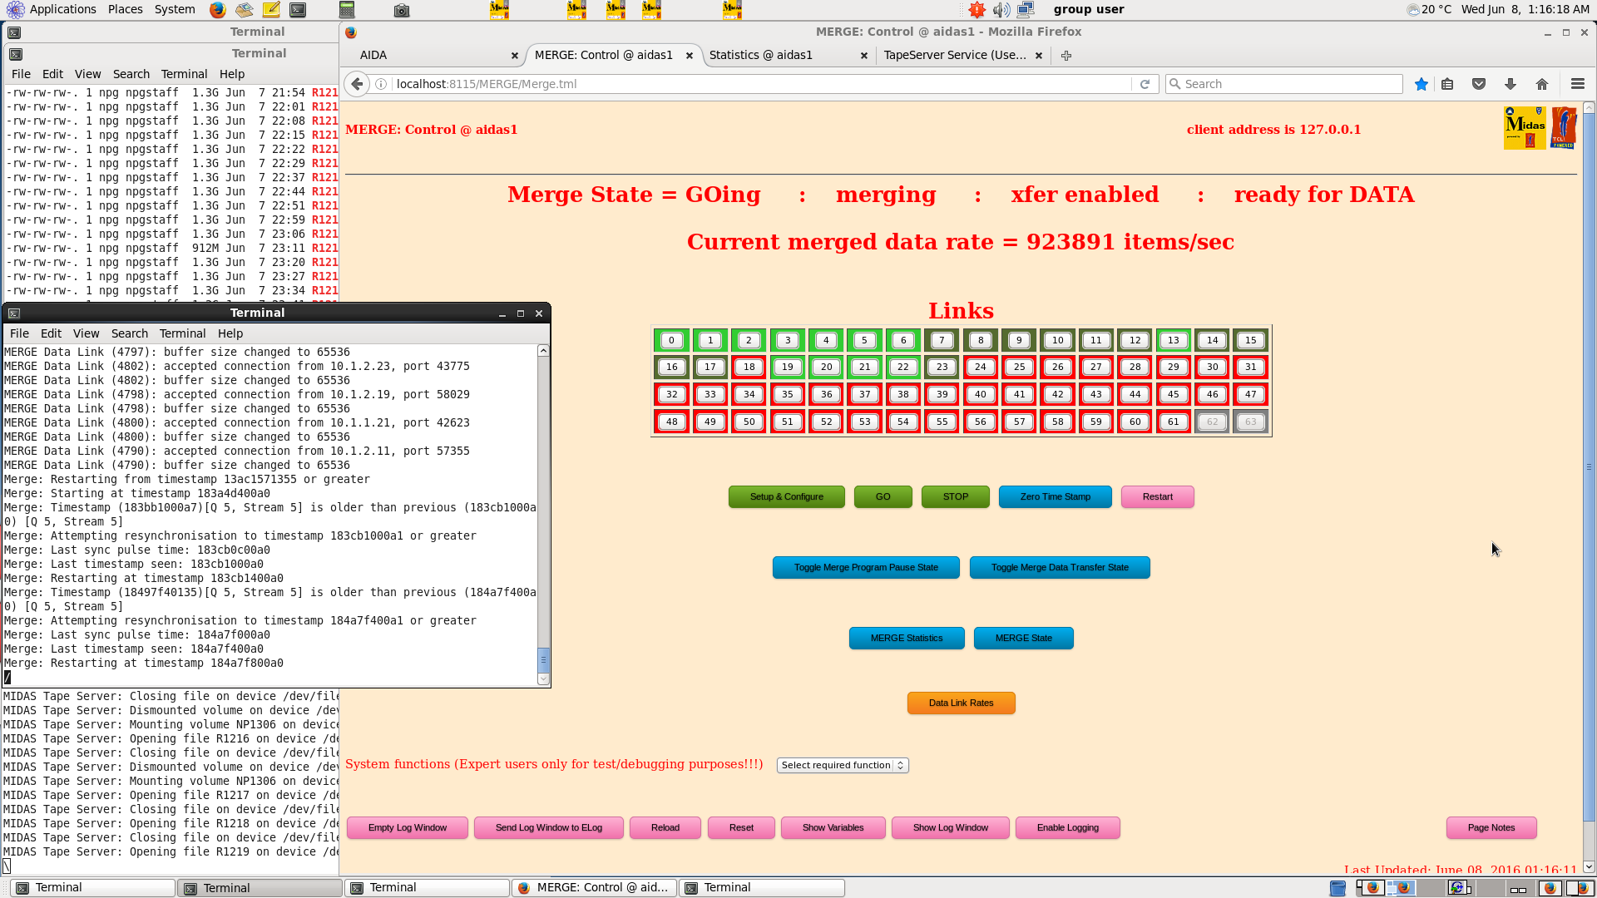Open System menu in top panel
This screenshot has width=1597, height=898.
(175, 9)
